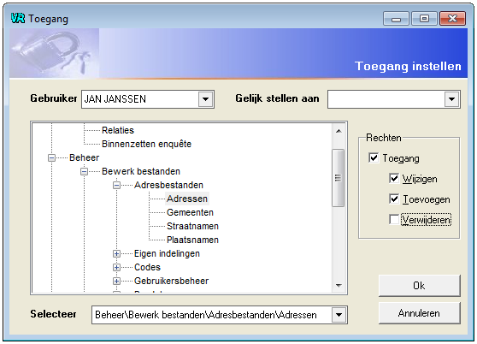Confirm with the Ok button
Image resolution: width=477 pixels, height=344 pixels.
coord(420,286)
